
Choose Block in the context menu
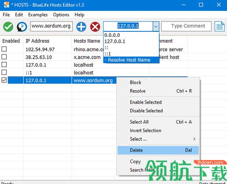click(x=158, y=83)
